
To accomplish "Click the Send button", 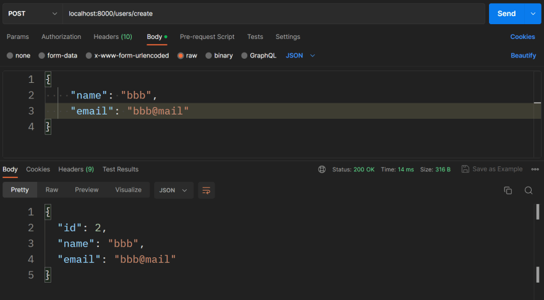I will pos(506,14).
